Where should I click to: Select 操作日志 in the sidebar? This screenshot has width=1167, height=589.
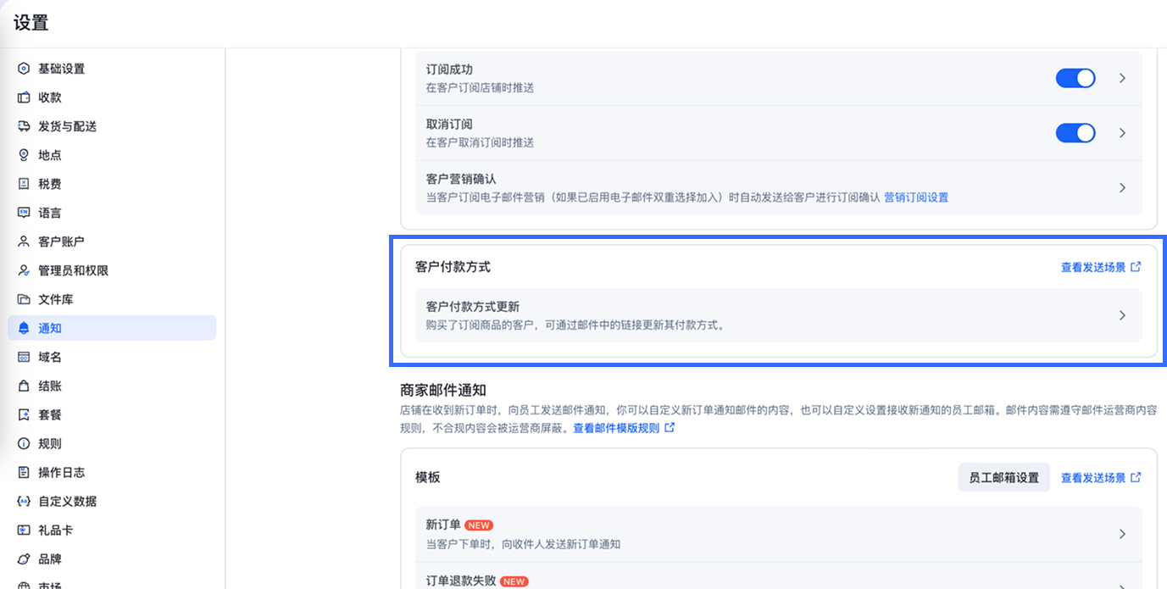[61, 472]
